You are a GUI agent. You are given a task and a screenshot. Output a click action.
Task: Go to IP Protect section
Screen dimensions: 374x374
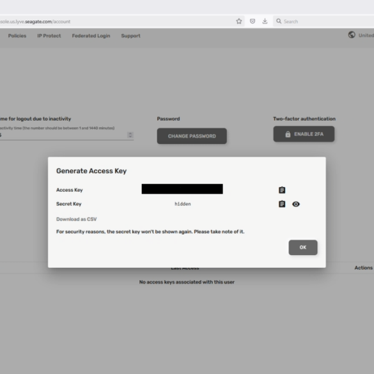(x=49, y=36)
